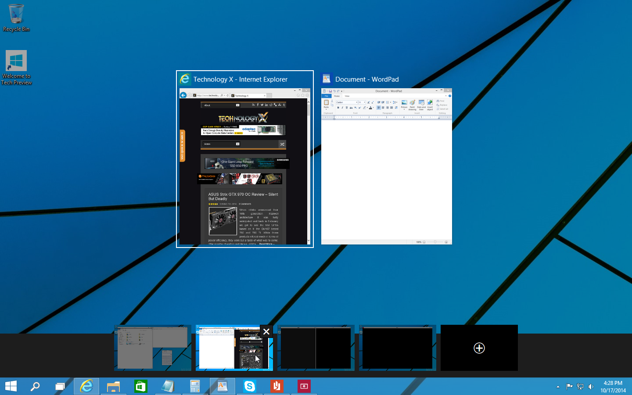Expand the hidden system tray icons

click(x=558, y=387)
